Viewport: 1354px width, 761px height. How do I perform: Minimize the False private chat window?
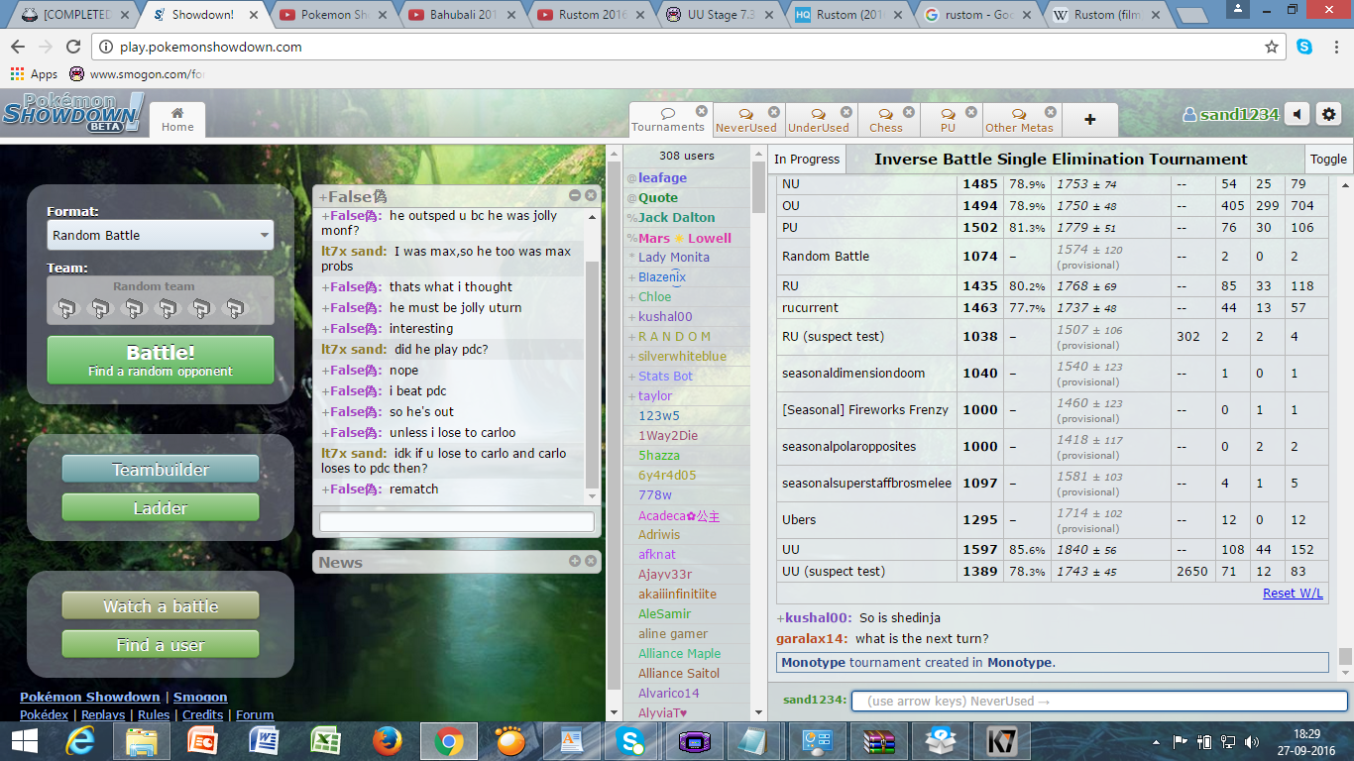coord(575,196)
